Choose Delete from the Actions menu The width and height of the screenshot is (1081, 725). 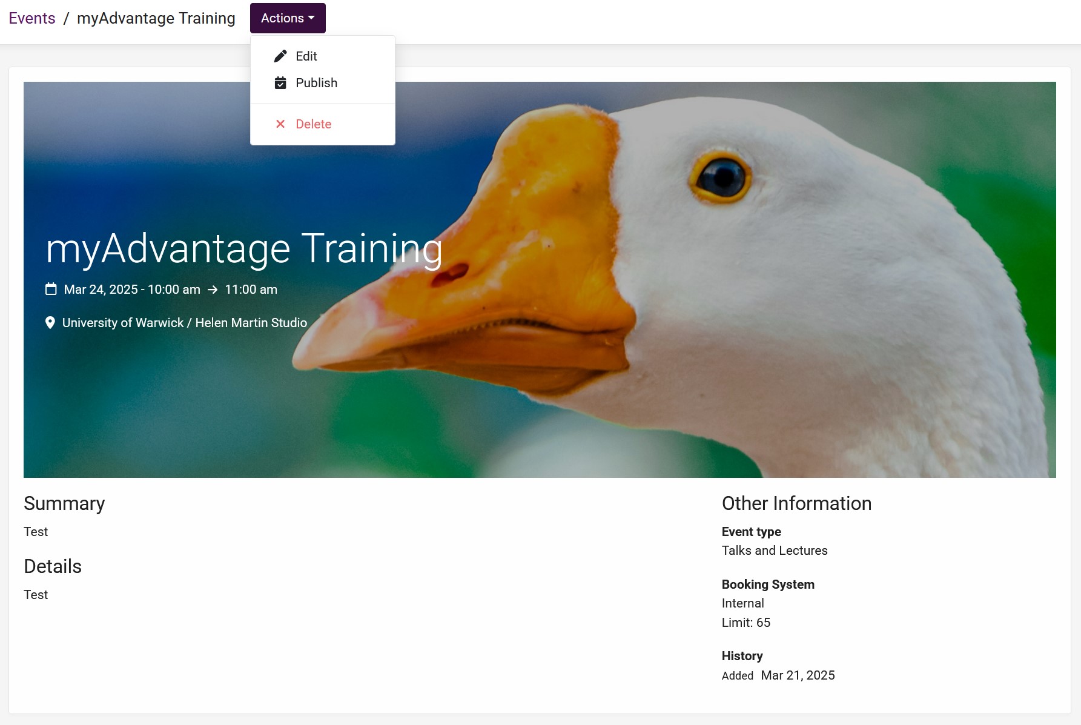coord(322,124)
